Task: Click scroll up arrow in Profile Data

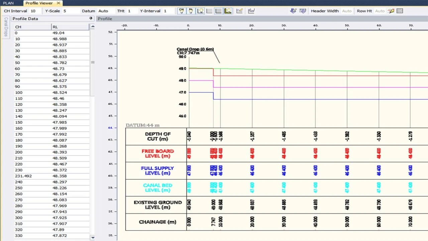Action: pos(93,26)
